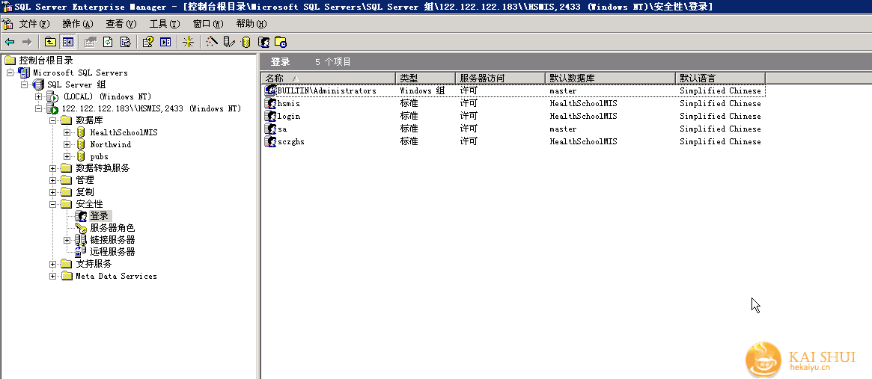Viewport: 872px width, 379px height.
Task: Expand the 链接服务器 node
Action: [67, 240]
